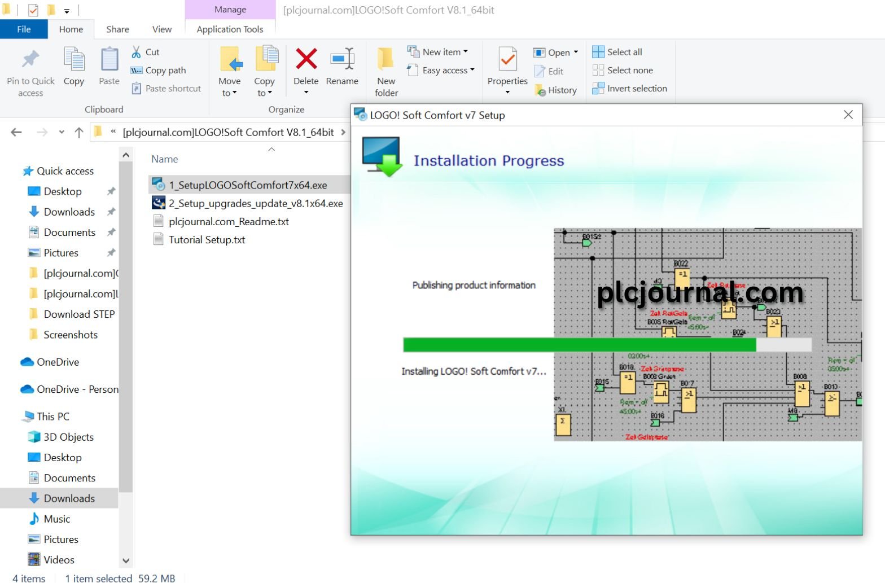The width and height of the screenshot is (885, 583).
Task: Click the red Delete icon in ribbon
Action: pyautogui.click(x=306, y=60)
